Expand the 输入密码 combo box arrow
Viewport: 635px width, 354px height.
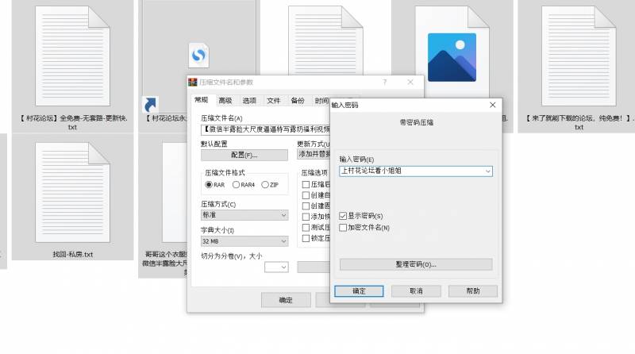click(x=487, y=171)
